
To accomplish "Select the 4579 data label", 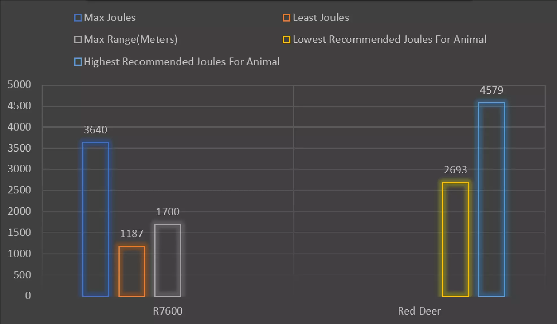I will coord(491,90).
